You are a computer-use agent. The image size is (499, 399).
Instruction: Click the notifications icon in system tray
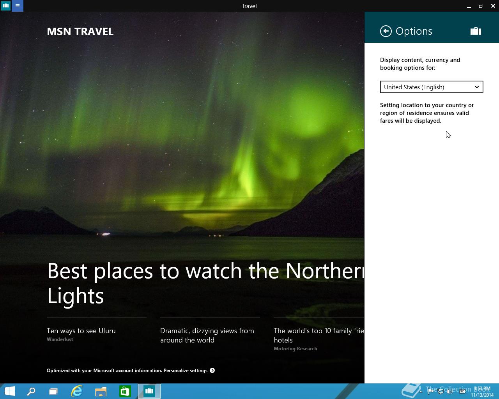click(x=462, y=391)
